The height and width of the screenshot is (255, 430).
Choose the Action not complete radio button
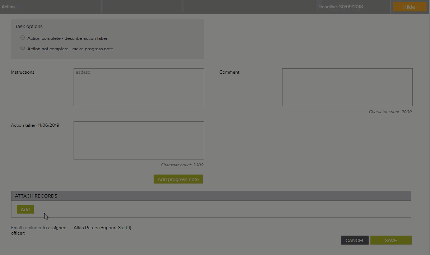[x=23, y=48]
